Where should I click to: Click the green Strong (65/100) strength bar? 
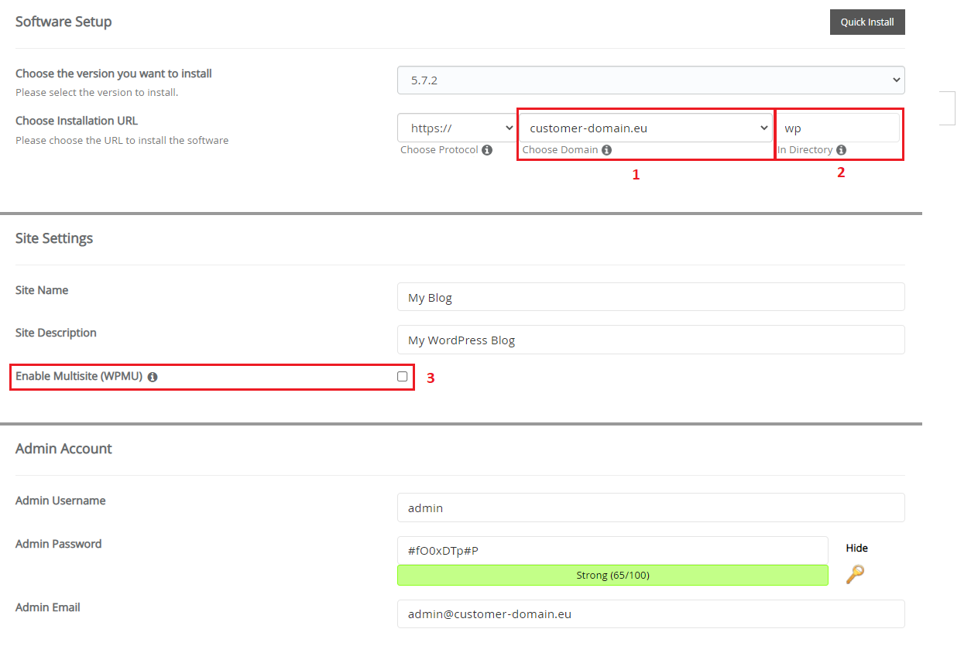coord(612,576)
